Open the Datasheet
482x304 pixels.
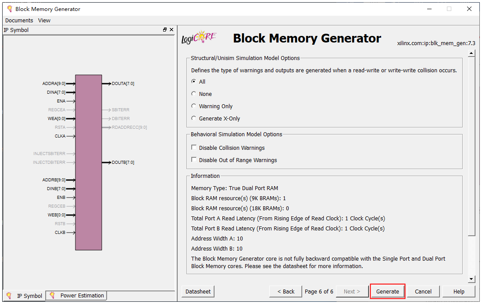coord(198,291)
